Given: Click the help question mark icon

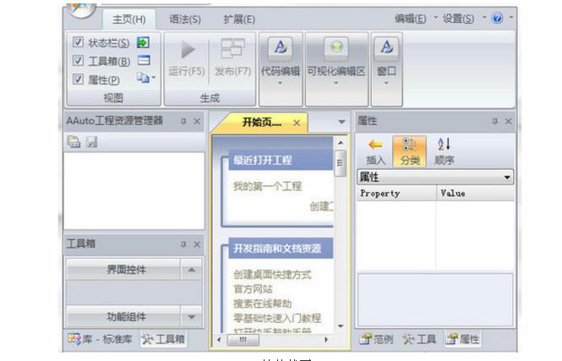Looking at the screenshot, I should pyautogui.click(x=497, y=18).
